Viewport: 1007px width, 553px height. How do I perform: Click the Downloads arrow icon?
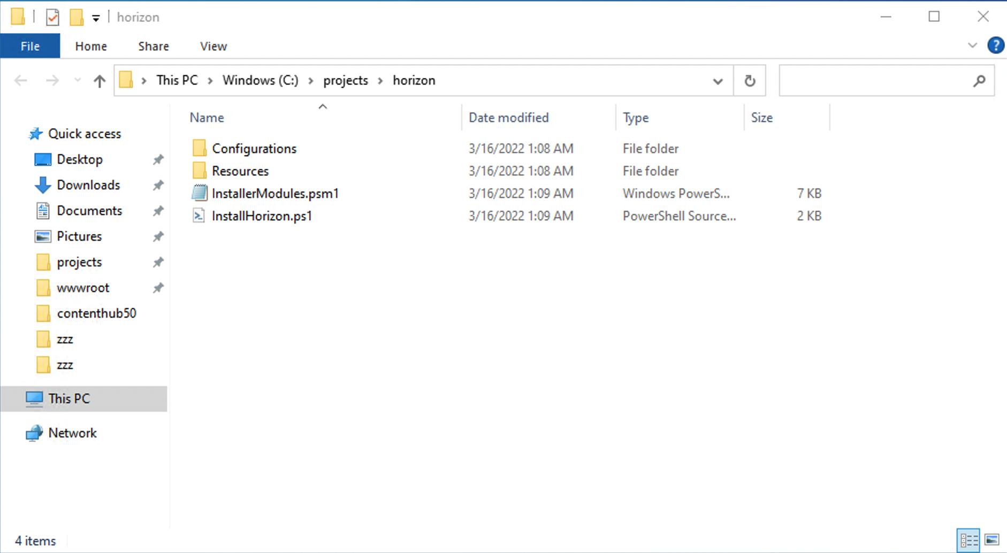43,185
